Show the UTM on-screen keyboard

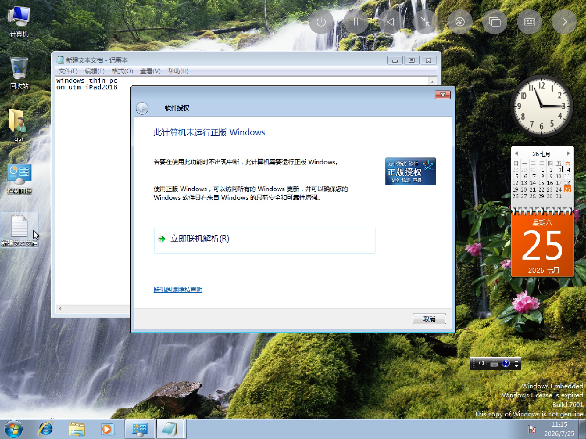pyautogui.click(x=529, y=22)
